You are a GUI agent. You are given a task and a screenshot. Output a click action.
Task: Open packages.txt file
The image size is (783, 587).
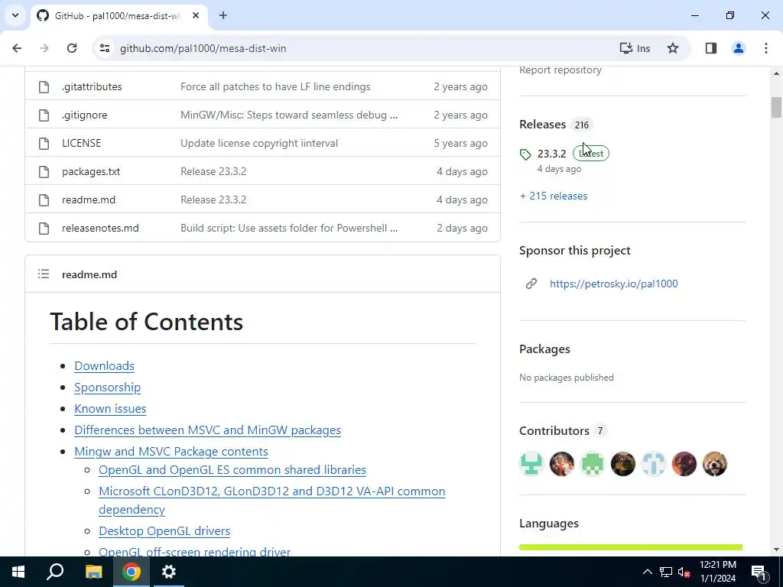point(91,171)
